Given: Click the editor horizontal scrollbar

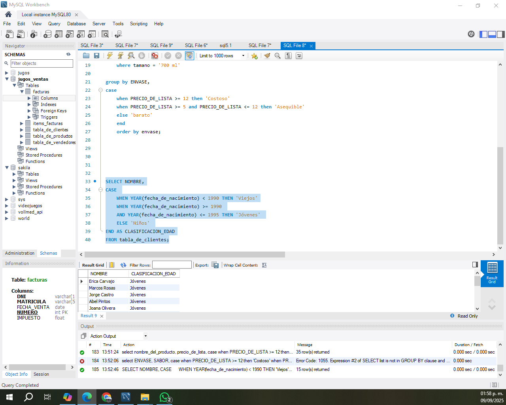Looking at the screenshot, I should click(x=185, y=255).
